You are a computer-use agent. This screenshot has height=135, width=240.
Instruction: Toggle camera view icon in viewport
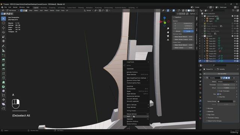coord(168,36)
